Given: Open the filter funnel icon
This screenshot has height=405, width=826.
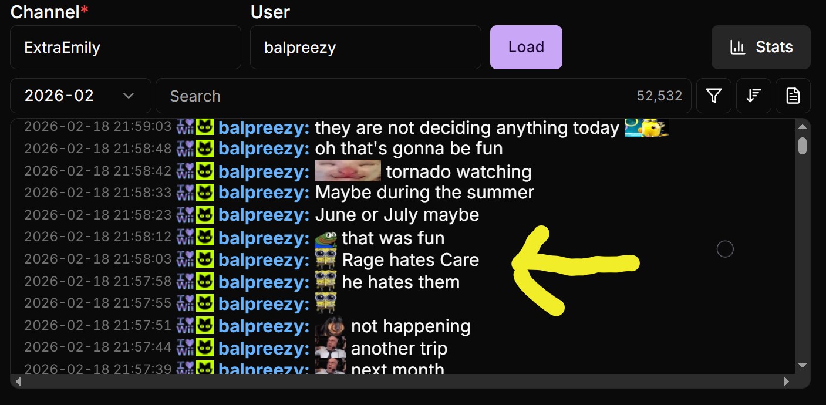Looking at the screenshot, I should (x=714, y=96).
